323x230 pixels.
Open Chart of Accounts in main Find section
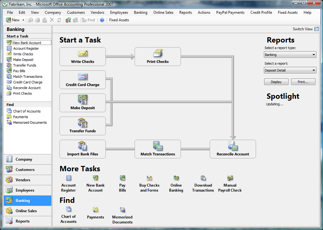[x=69, y=215]
